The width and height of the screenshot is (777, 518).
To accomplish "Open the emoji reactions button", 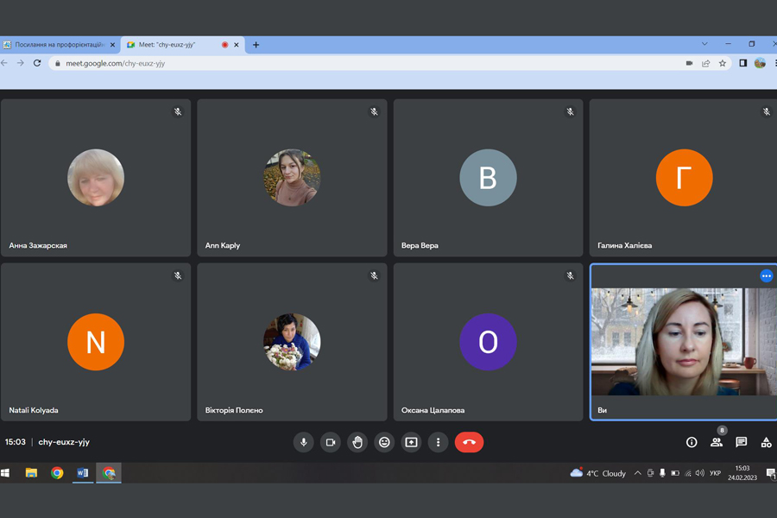I will point(384,442).
